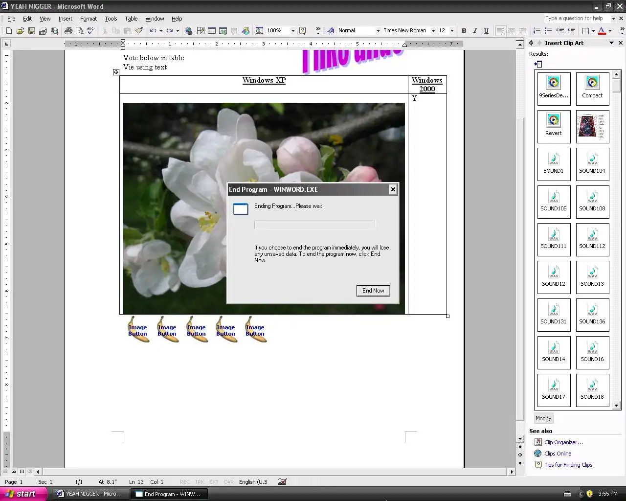Click the Windows Start button

click(23, 494)
